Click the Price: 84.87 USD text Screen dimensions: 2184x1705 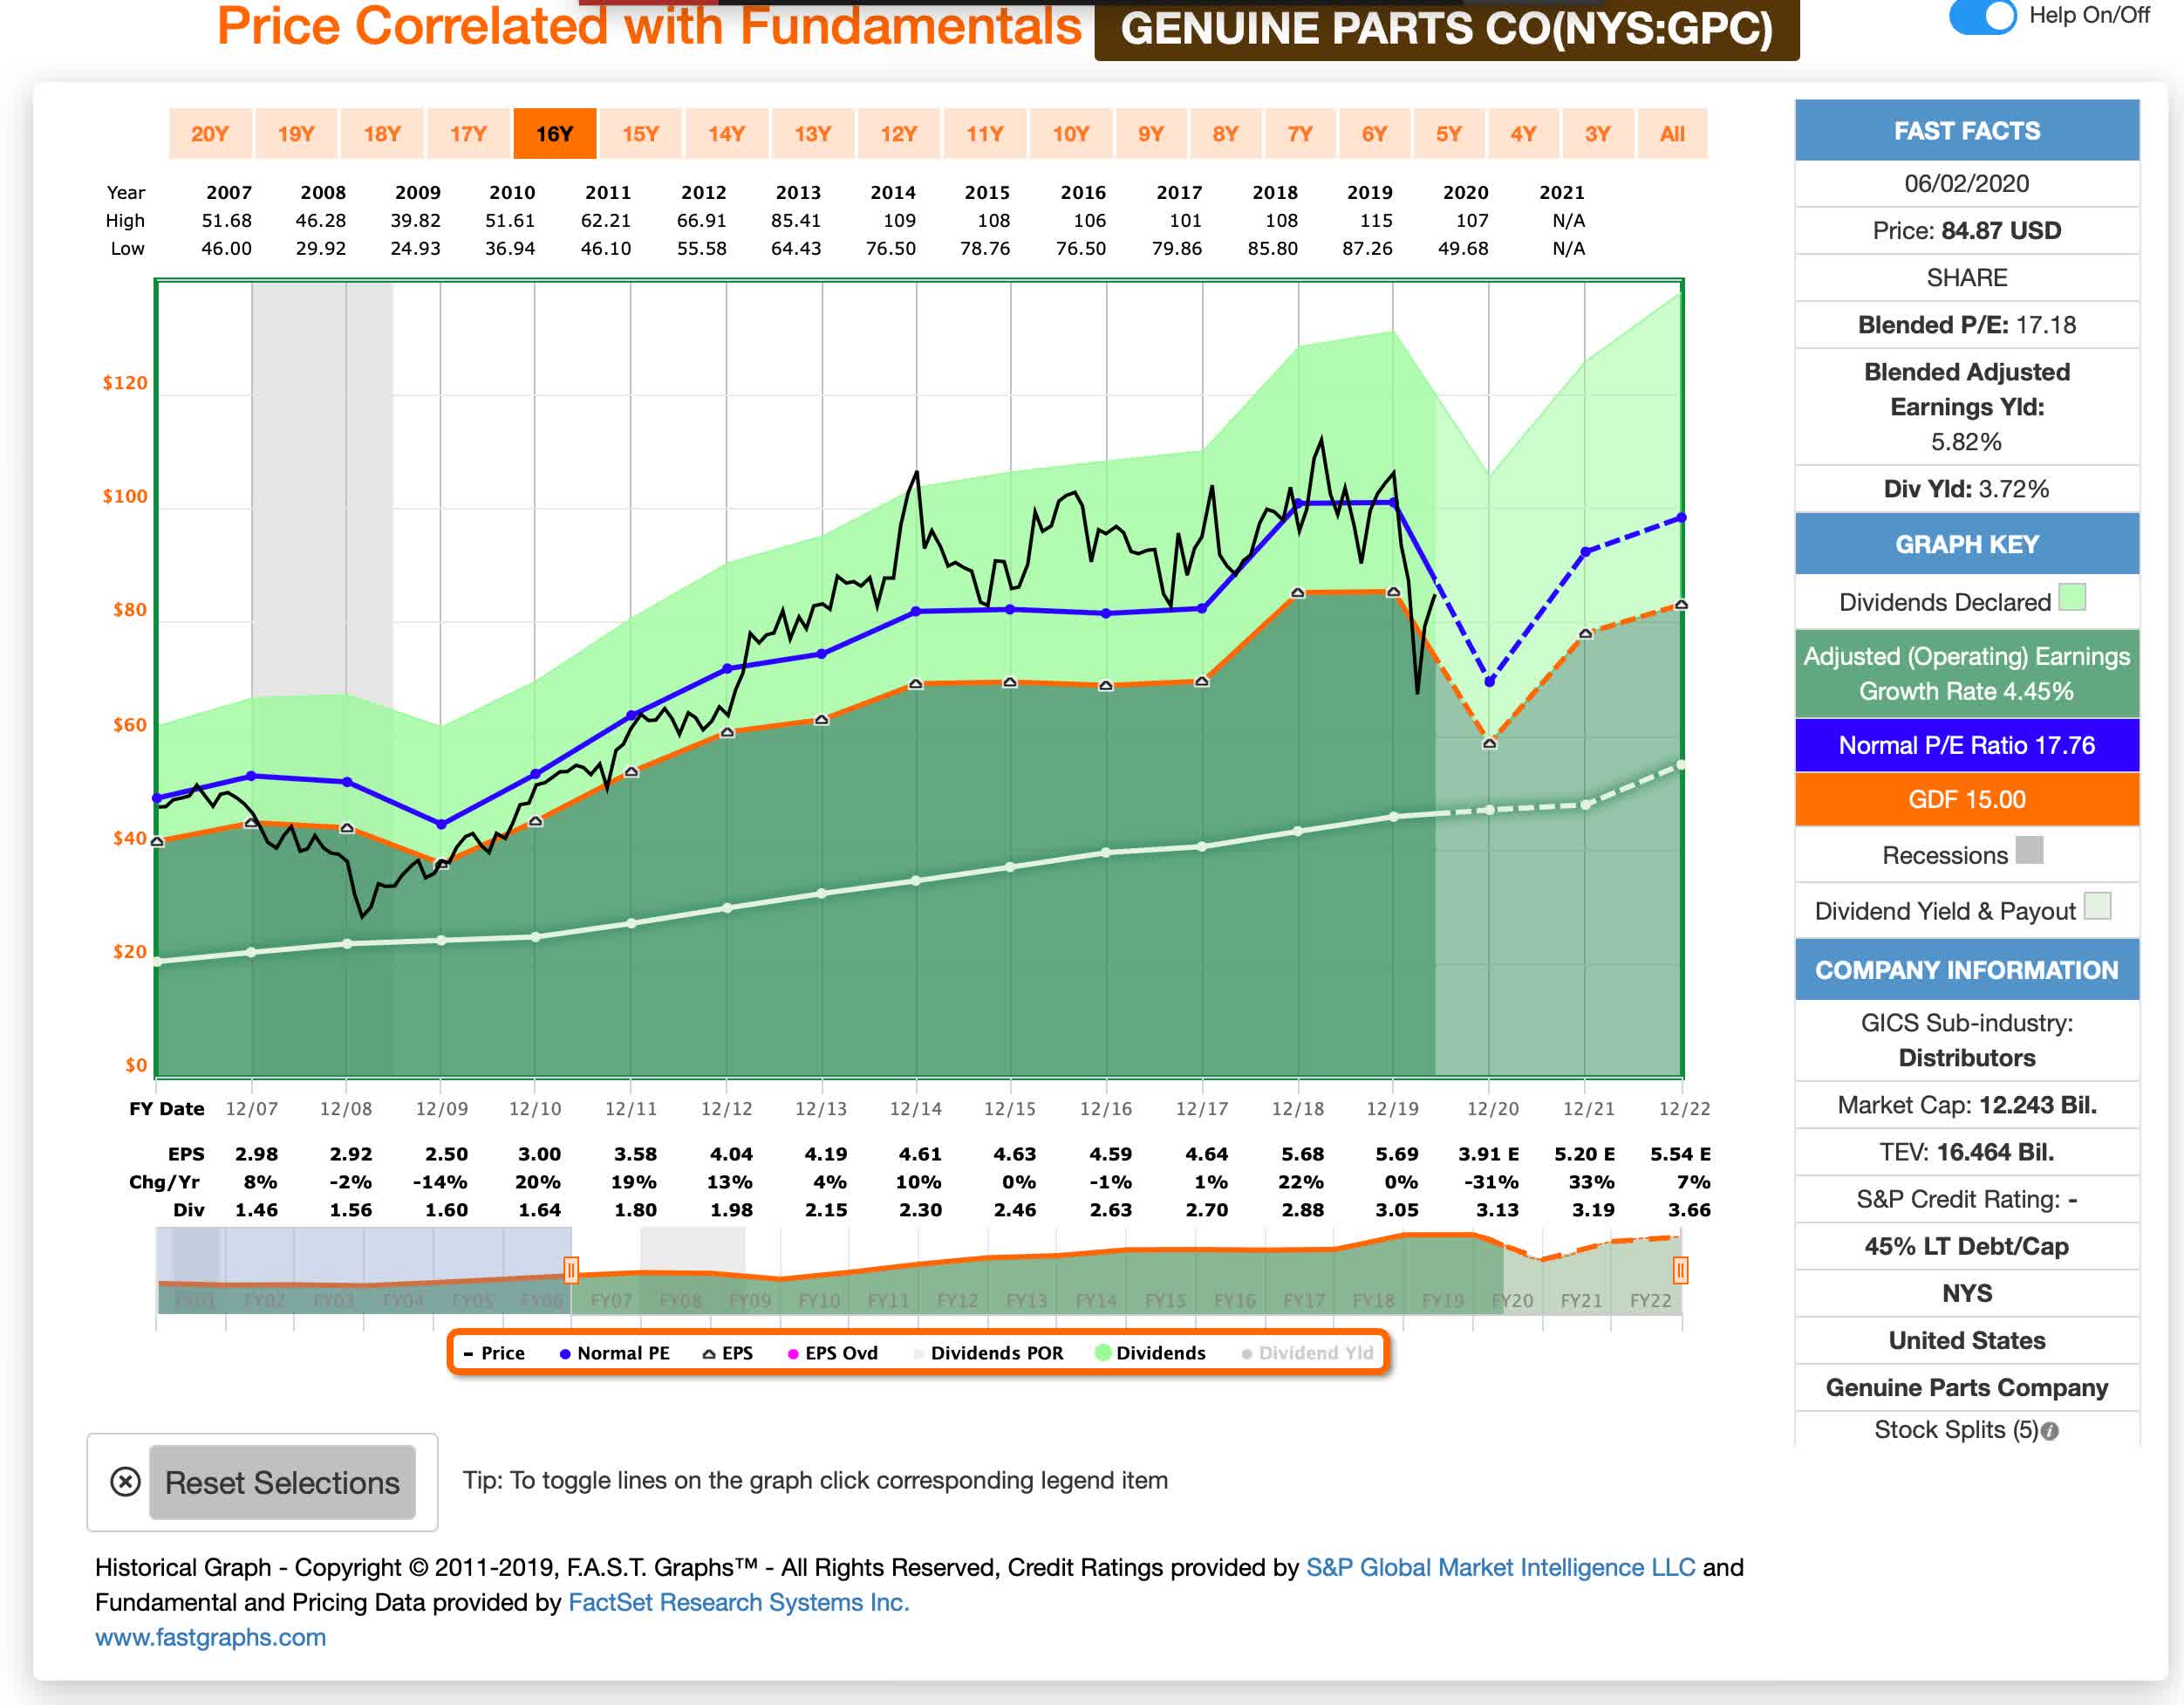coord(1966,231)
